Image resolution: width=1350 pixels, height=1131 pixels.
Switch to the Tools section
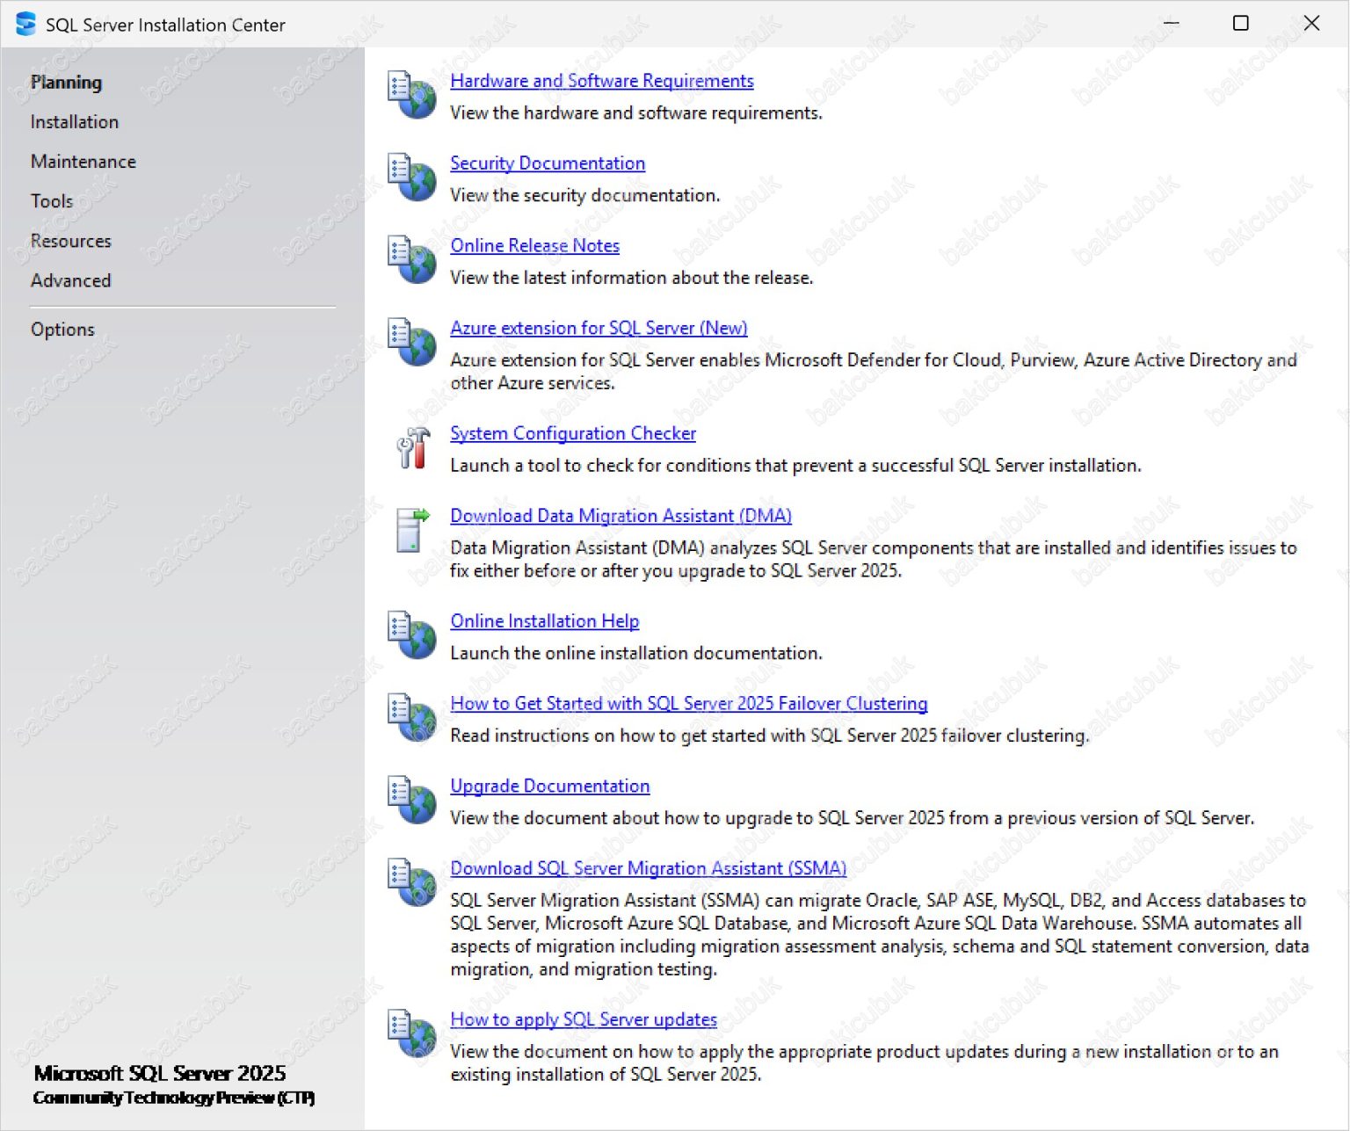51,200
